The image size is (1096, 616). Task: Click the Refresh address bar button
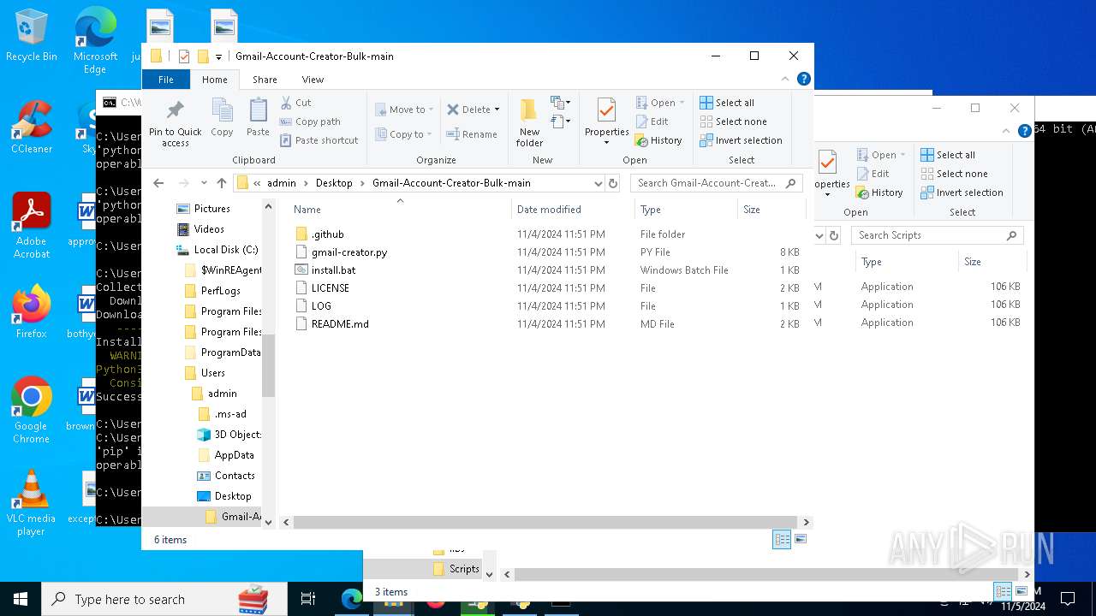[613, 183]
